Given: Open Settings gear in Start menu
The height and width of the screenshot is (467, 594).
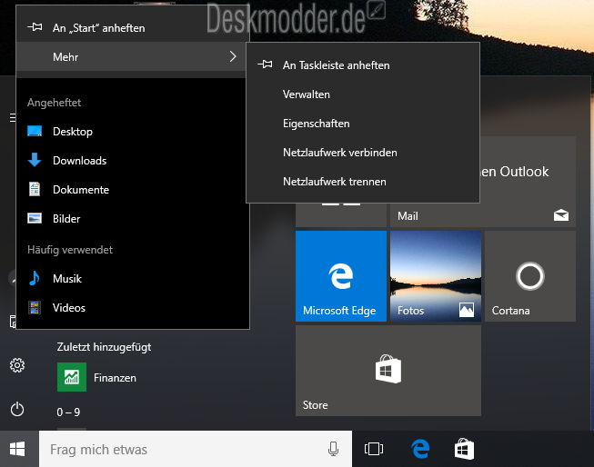Looking at the screenshot, I should [x=17, y=365].
